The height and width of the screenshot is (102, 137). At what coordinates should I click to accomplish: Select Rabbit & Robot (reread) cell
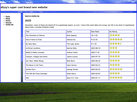point(46,52)
